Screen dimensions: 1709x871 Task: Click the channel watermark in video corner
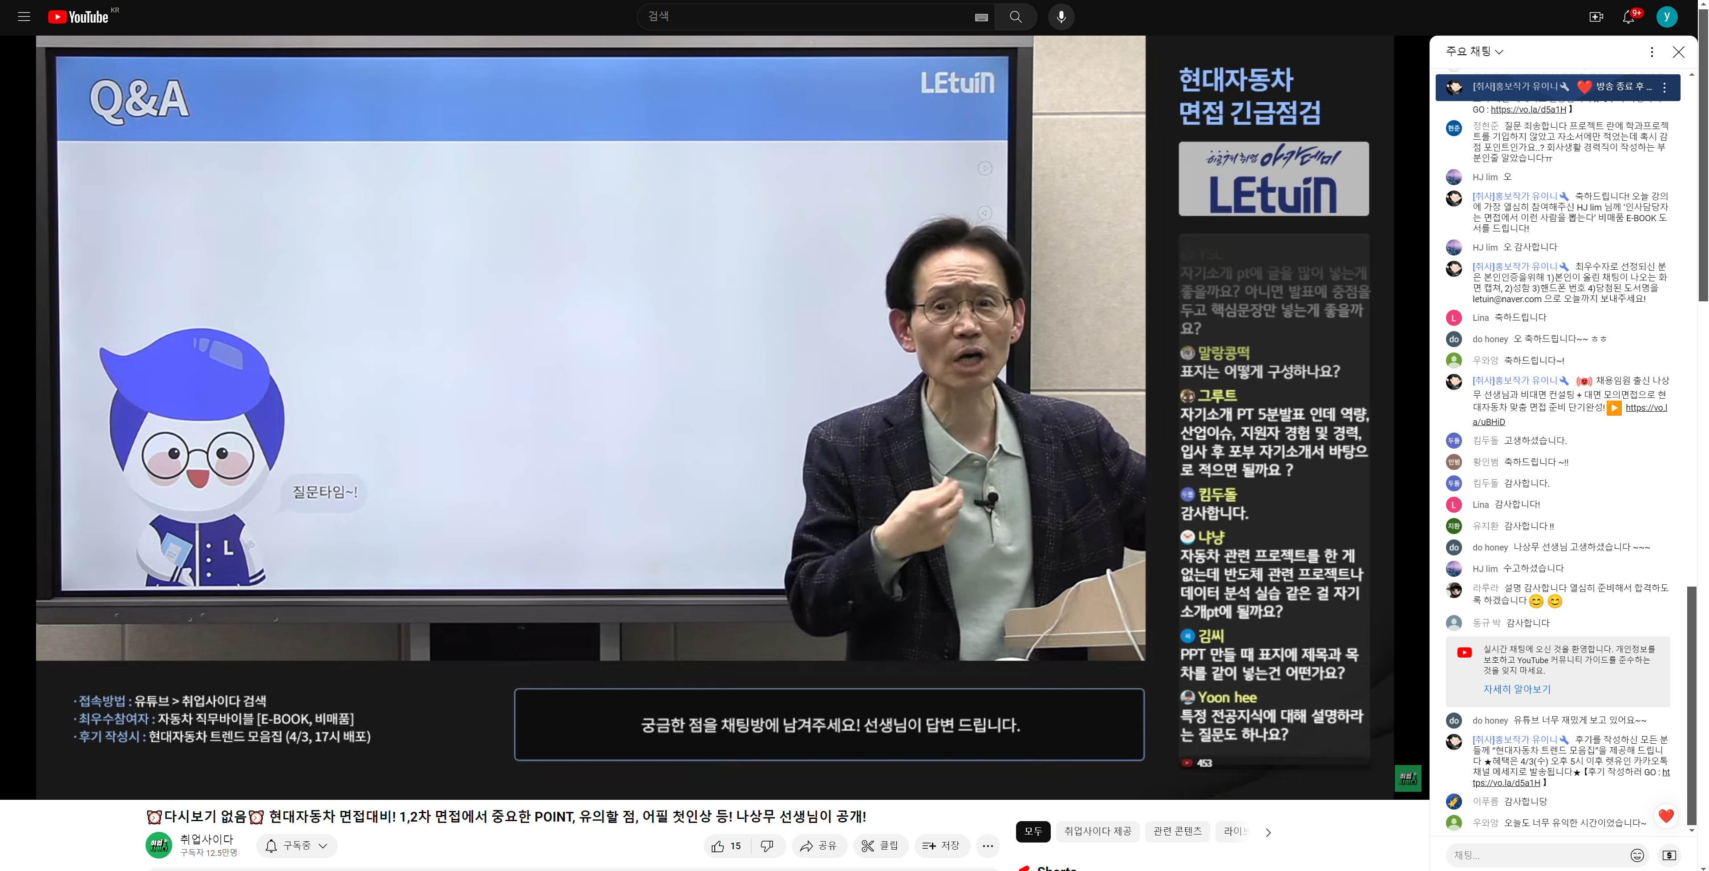(x=1407, y=778)
